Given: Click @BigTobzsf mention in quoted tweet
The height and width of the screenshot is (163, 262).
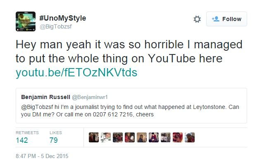Looking at the screenshot, I should (37, 107).
